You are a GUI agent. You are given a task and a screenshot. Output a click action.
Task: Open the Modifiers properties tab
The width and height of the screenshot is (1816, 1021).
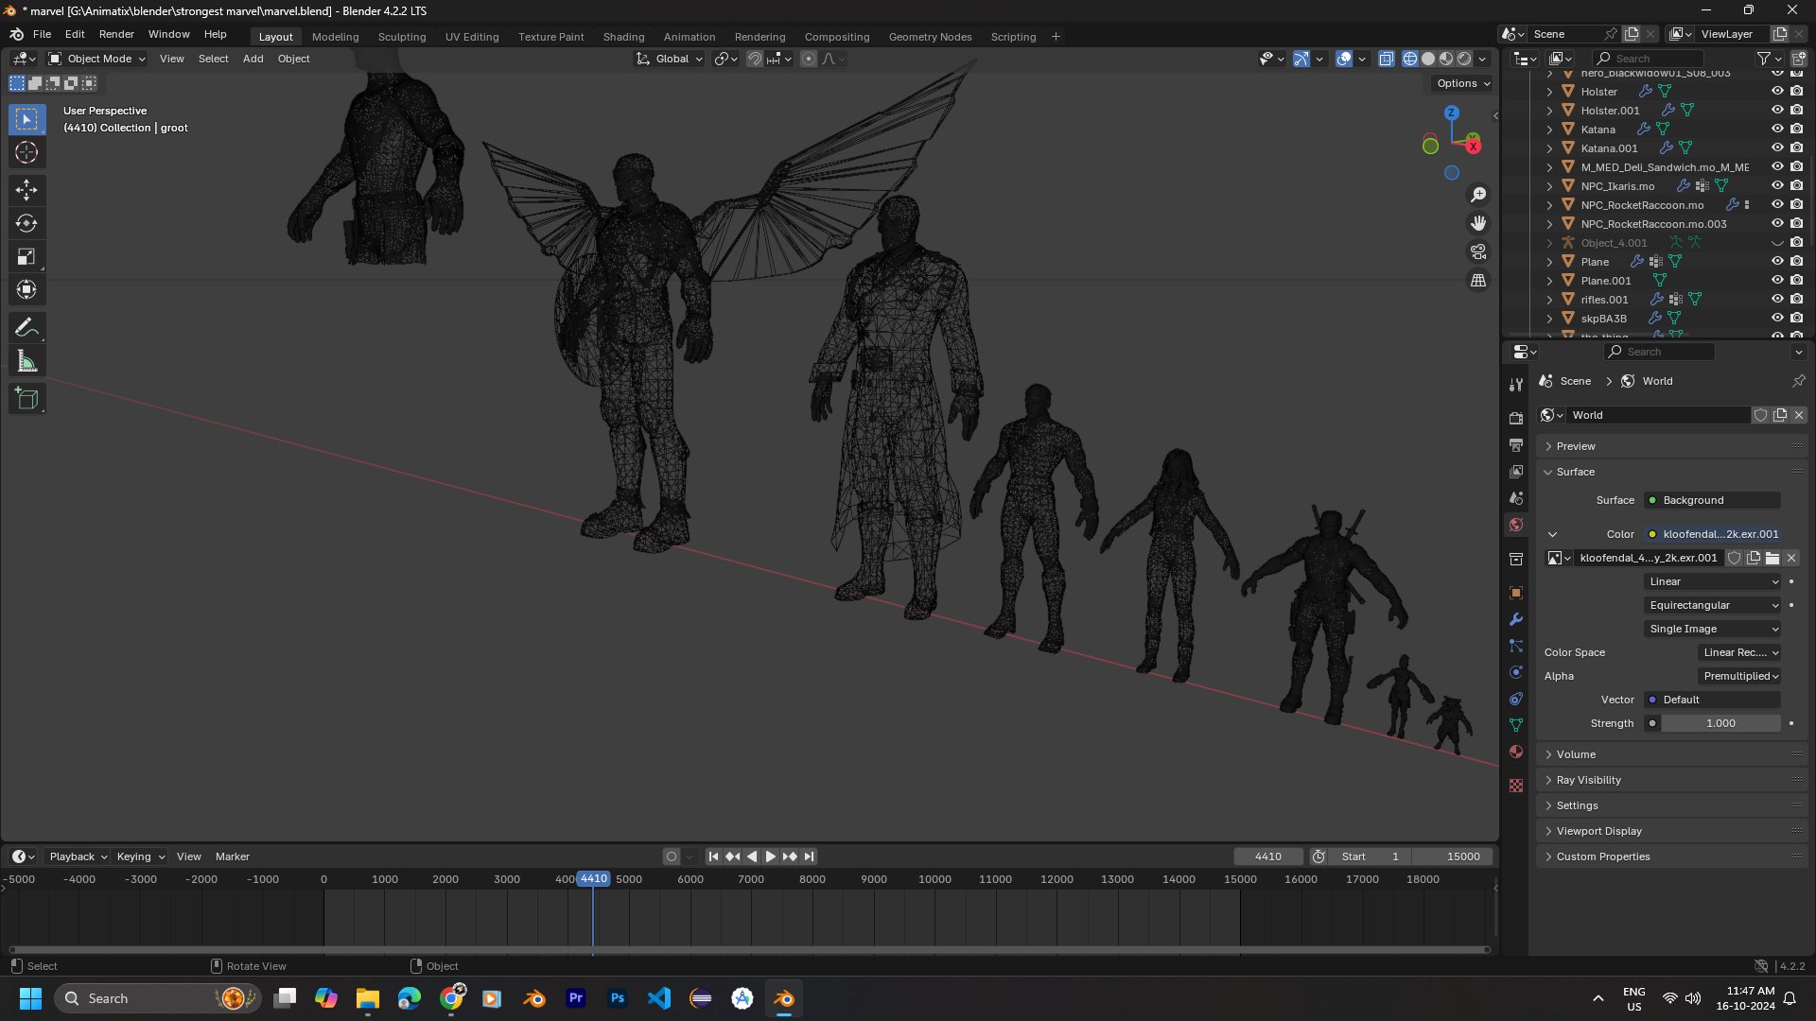(1516, 619)
